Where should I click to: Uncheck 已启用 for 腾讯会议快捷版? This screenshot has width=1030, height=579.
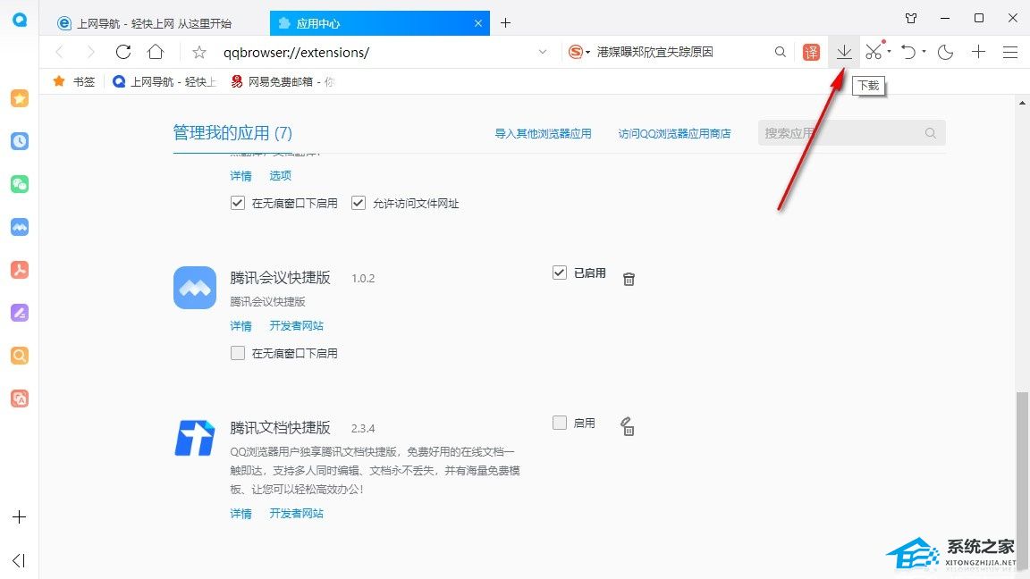559,273
